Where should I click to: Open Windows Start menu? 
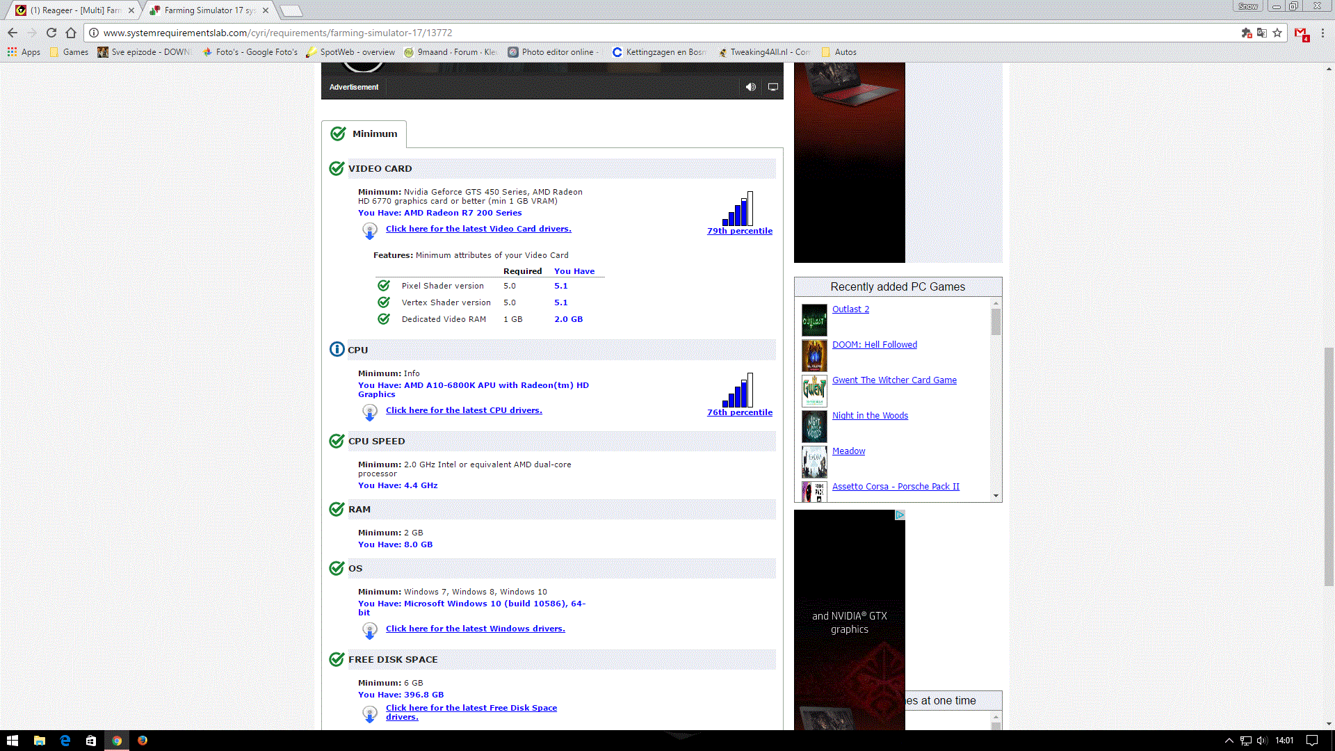tap(13, 741)
